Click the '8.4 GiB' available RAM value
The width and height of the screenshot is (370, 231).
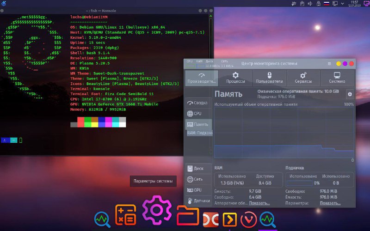(265, 183)
